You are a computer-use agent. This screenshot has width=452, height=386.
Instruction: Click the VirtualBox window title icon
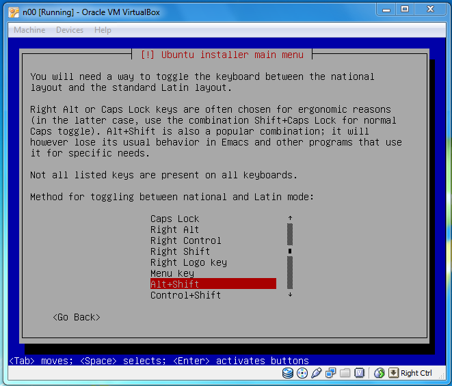[x=14, y=12]
